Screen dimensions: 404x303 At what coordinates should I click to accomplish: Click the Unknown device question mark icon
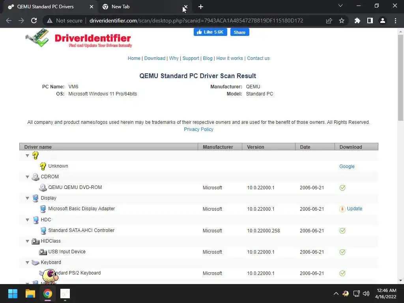point(43,166)
